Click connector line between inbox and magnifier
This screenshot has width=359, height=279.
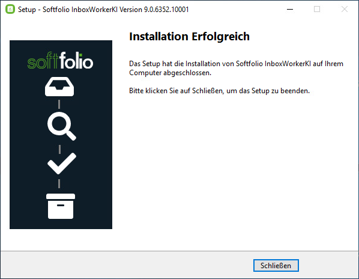(x=59, y=104)
